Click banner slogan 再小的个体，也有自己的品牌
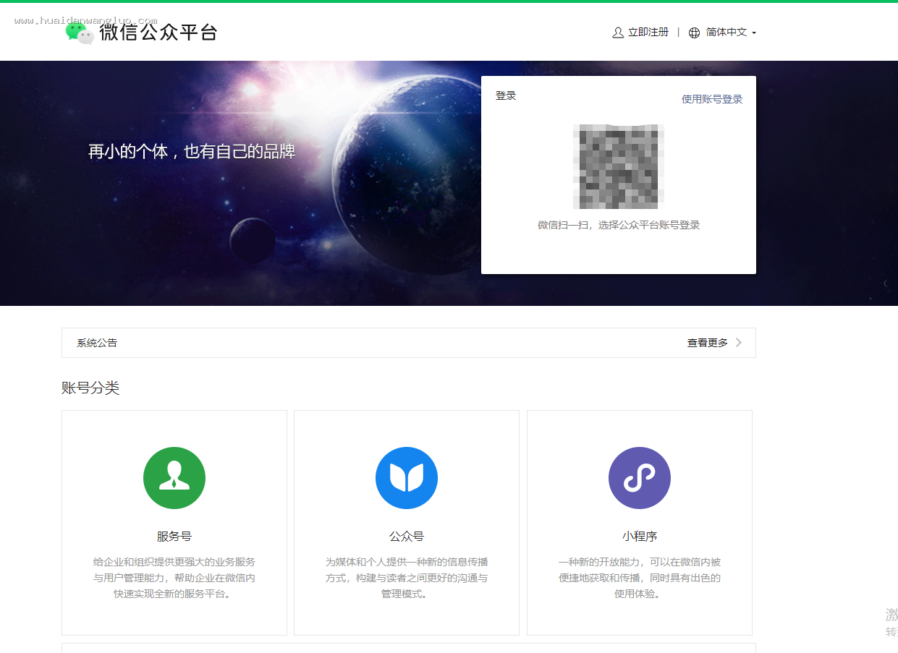The height and width of the screenshot is (653, 898). (x=192, y=152)
